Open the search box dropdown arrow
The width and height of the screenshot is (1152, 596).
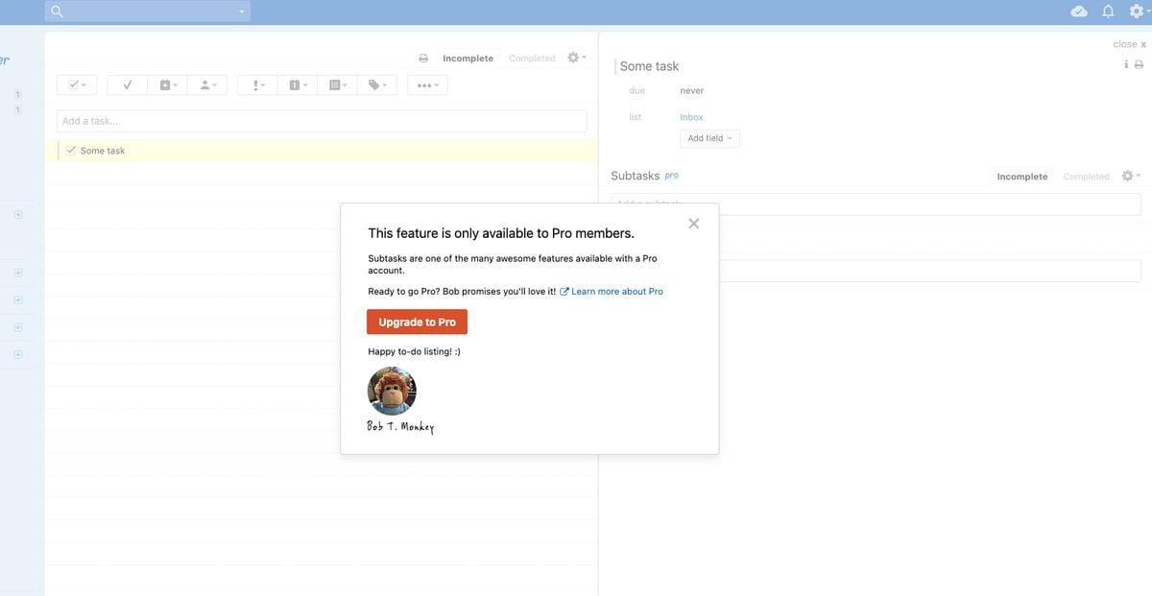click(242, 12)
